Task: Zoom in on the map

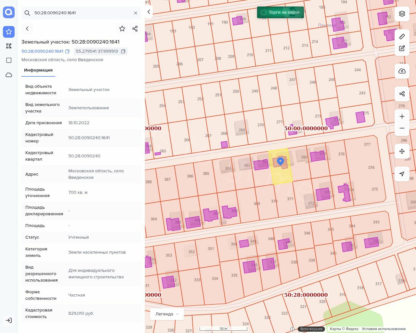Action: pyautogui.click(x=402, y=116)
